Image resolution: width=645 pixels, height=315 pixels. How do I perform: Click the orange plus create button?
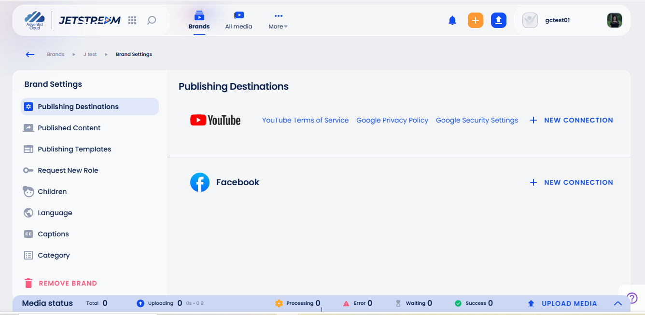tap(476, 20)
